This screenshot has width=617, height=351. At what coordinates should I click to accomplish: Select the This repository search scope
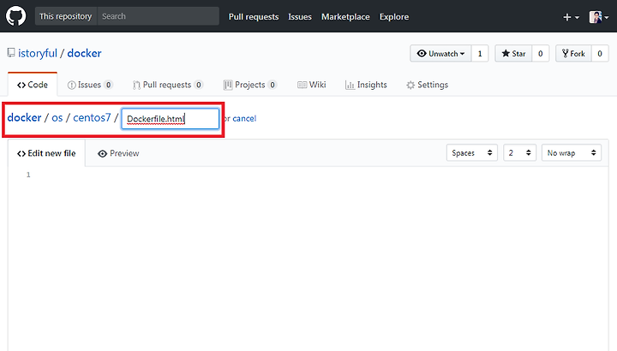[x=66, y=16]
